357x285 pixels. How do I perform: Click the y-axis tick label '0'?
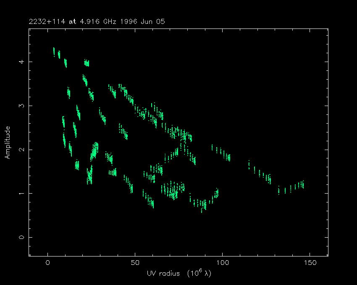click(21, 237)
